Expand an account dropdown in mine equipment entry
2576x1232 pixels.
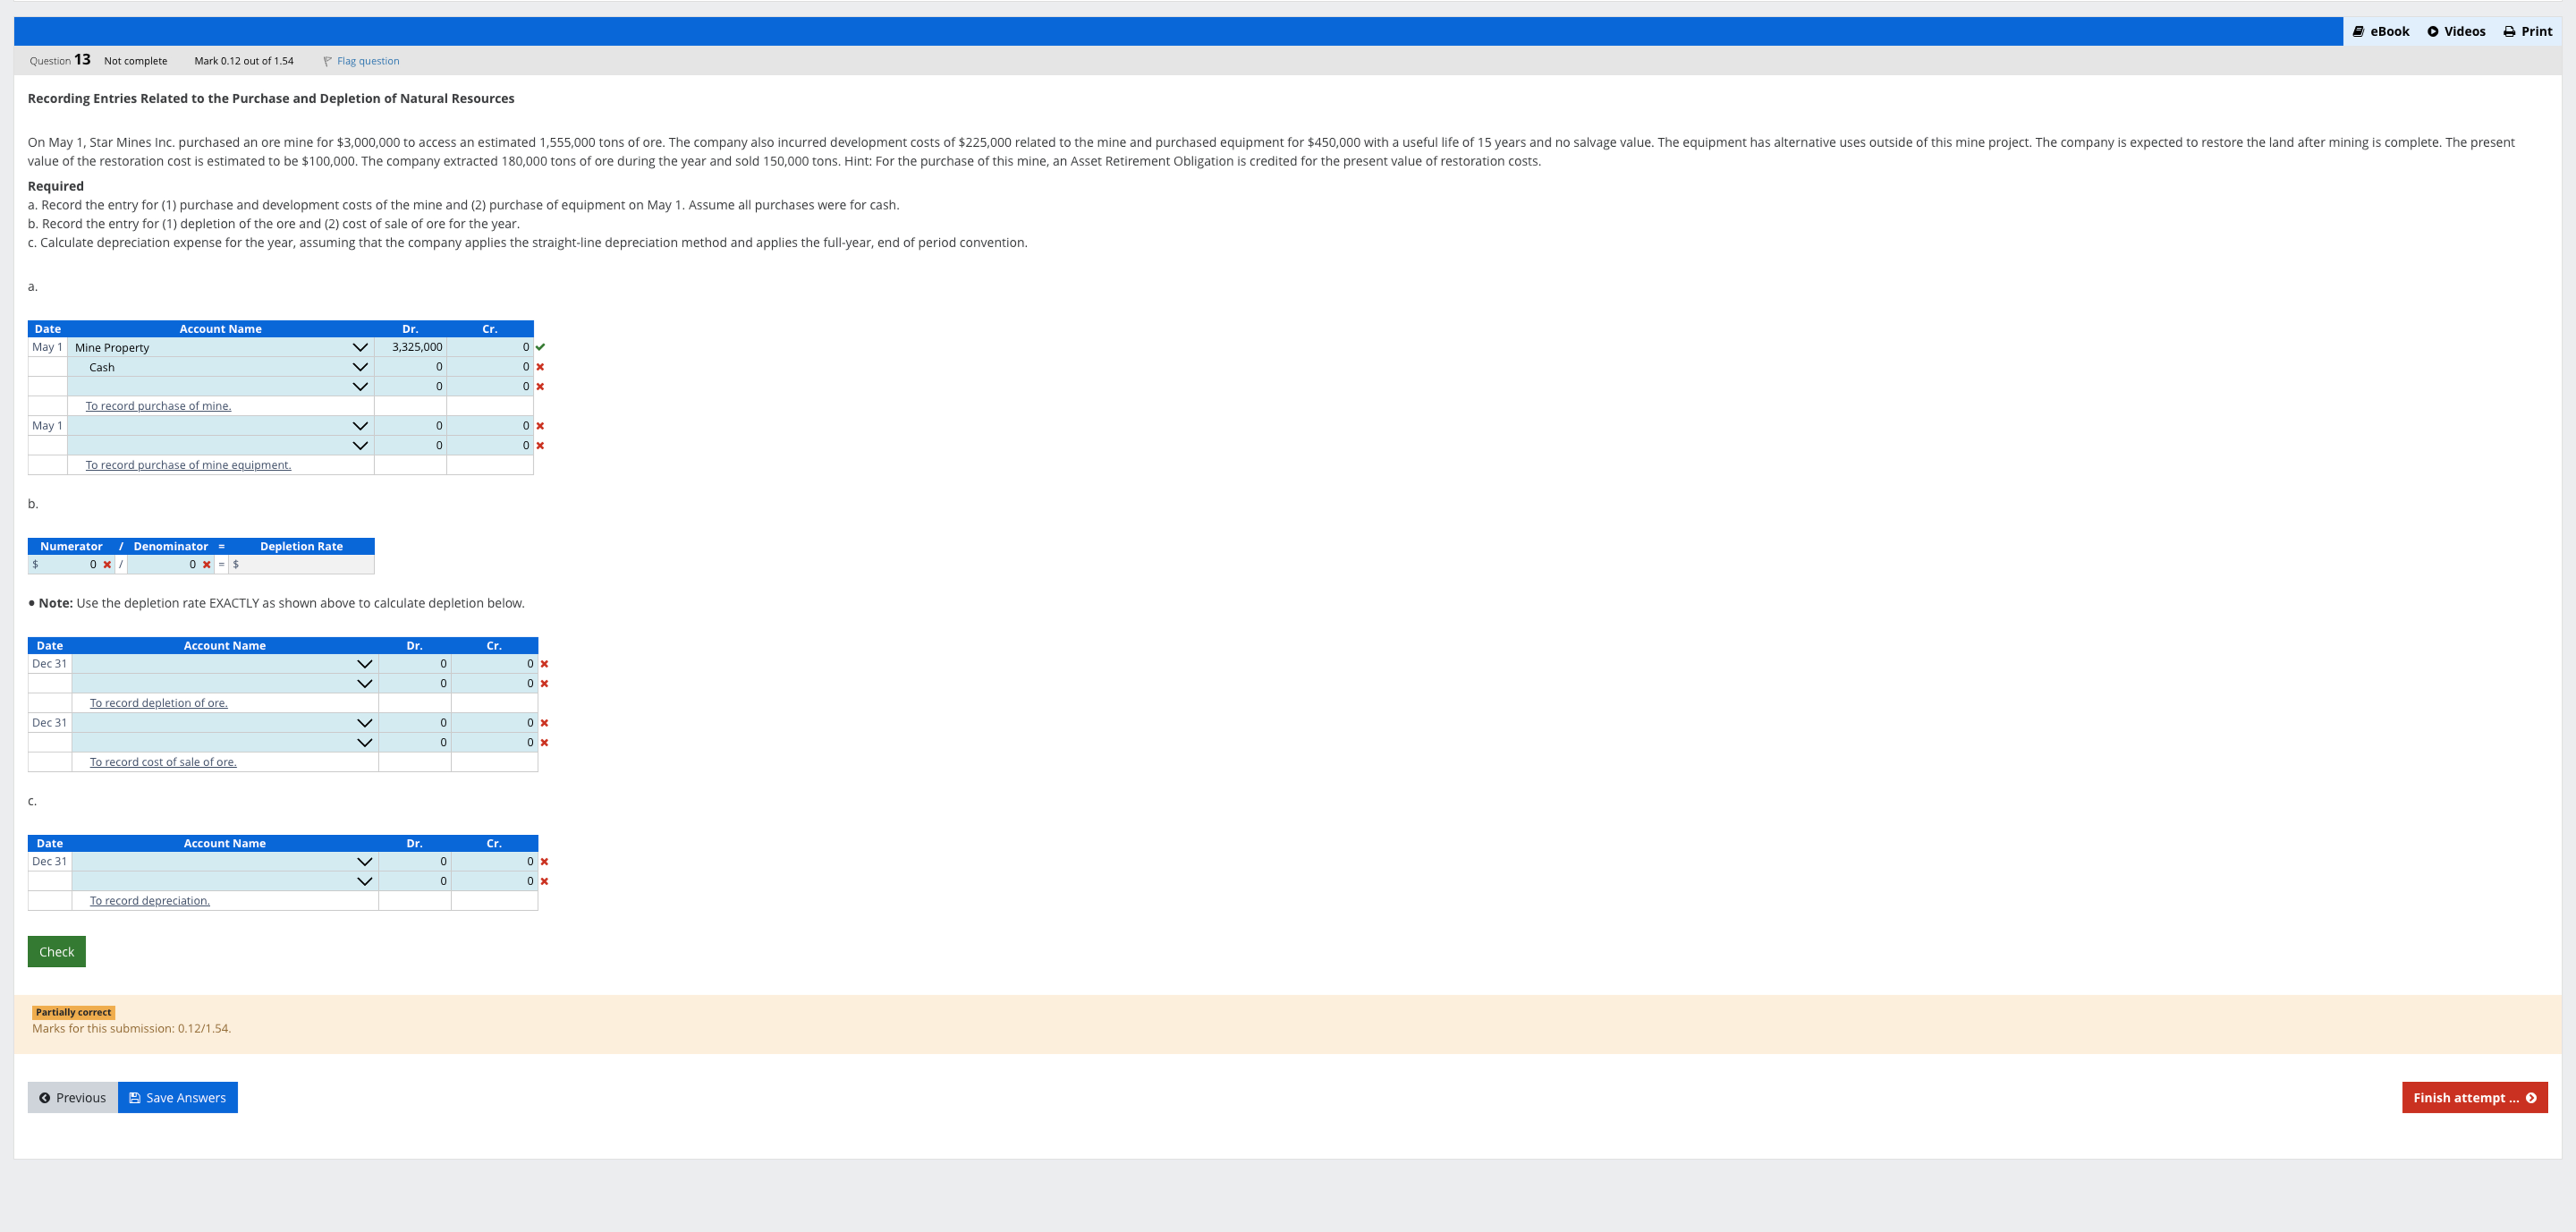click(359, 425)
